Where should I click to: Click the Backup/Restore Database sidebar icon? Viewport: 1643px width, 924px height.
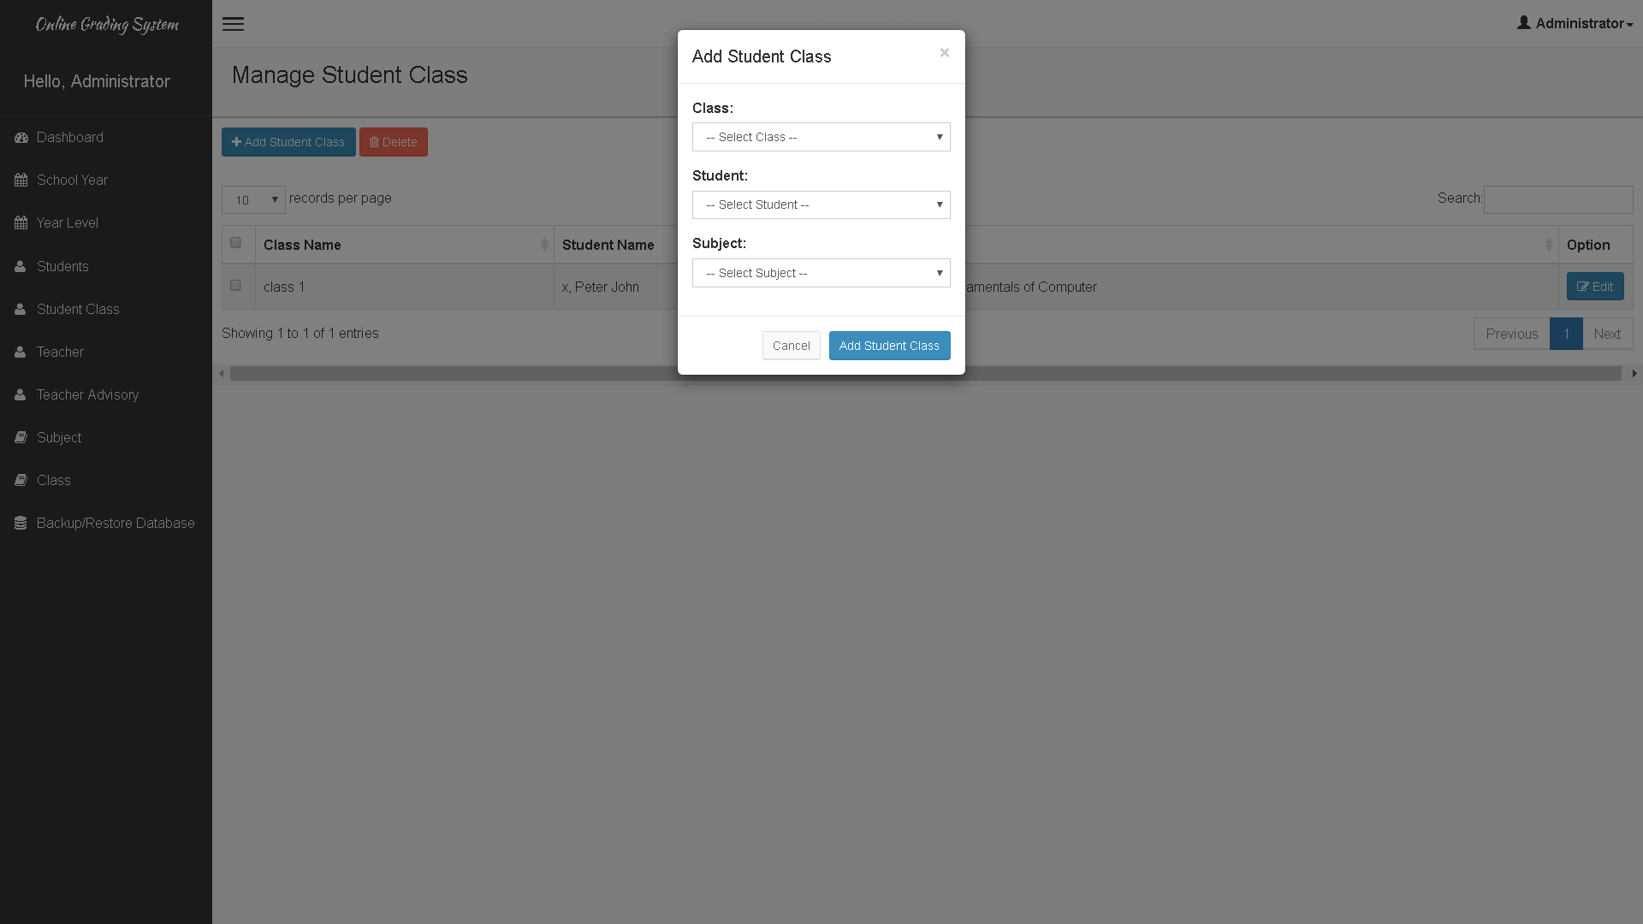21,524
